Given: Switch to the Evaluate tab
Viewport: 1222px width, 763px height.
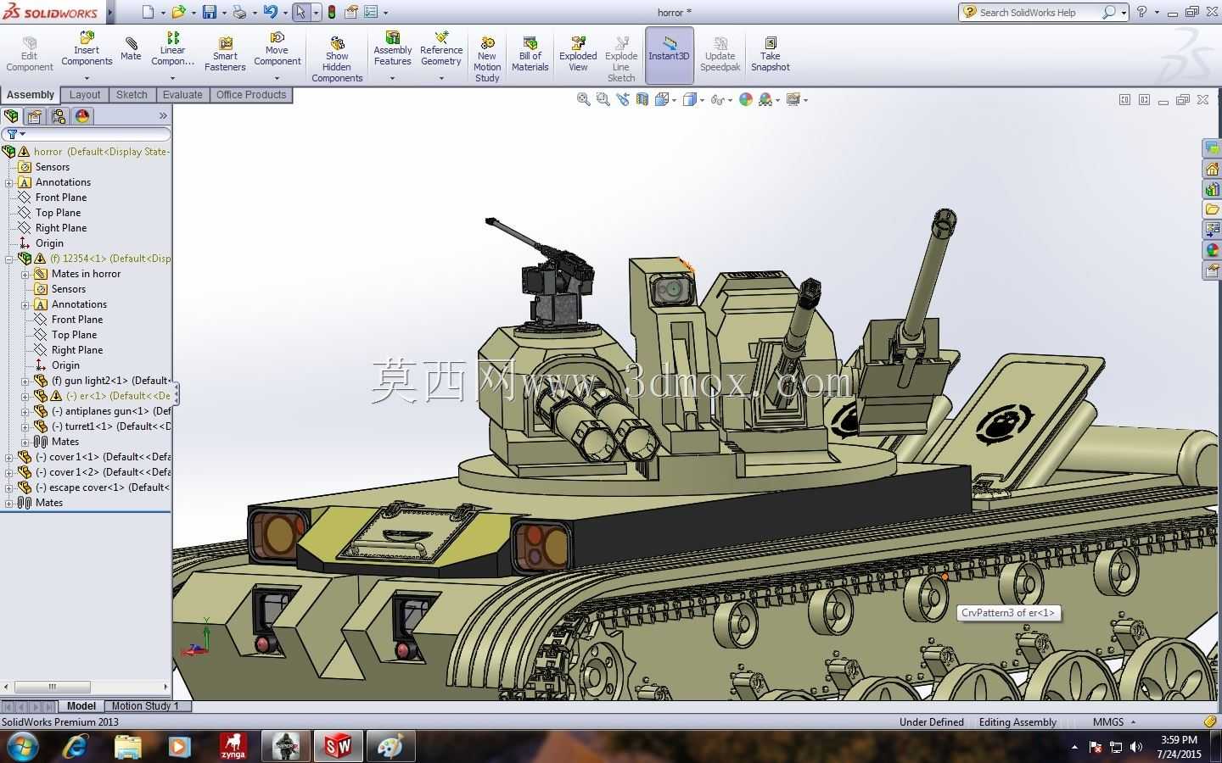Looking at the screenshot, I should (182, 95).
